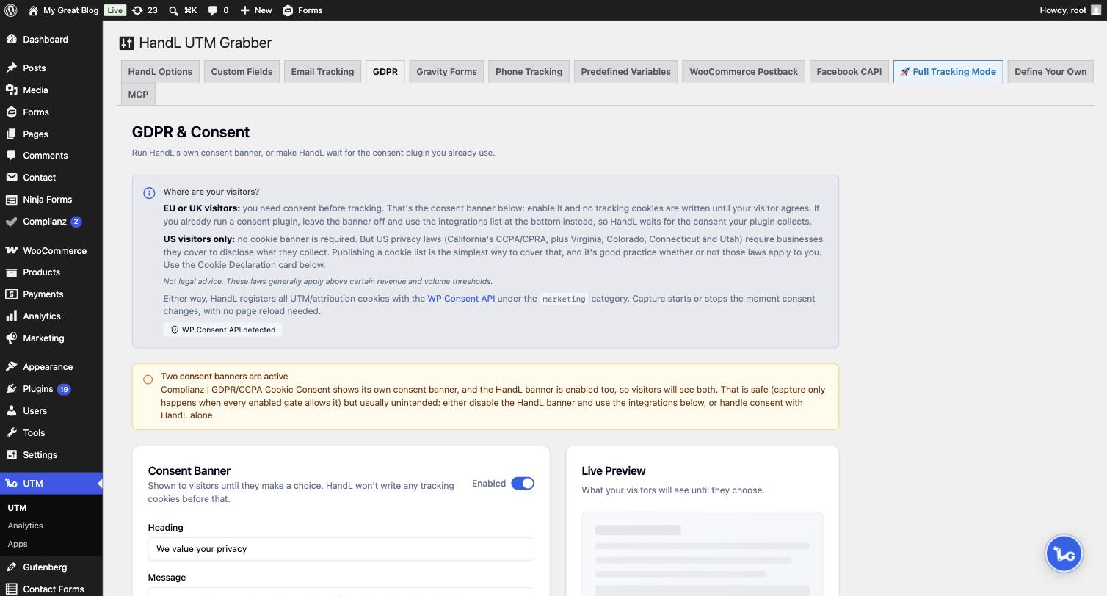Open the floating HandL helper button

click(1064, 553)
